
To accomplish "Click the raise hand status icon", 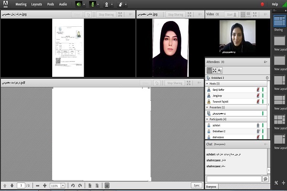I will 121,4.
